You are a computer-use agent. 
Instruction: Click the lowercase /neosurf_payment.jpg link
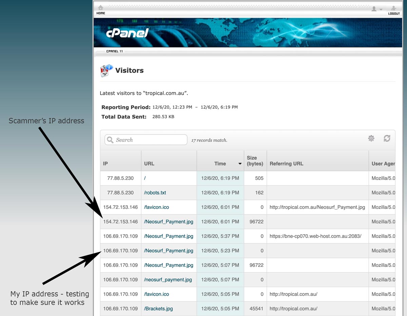pyautogui.click(x=168, y=280)
